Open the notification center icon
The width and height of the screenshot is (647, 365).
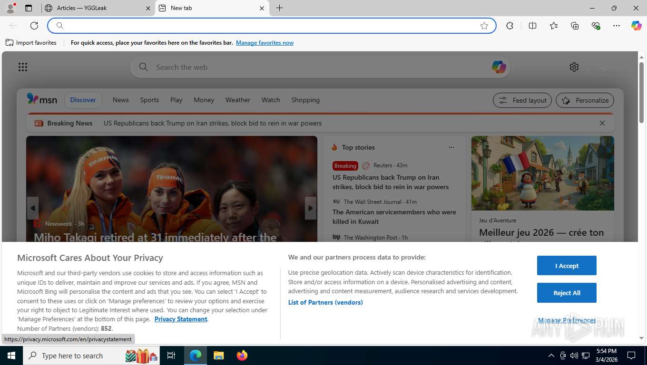631,355
